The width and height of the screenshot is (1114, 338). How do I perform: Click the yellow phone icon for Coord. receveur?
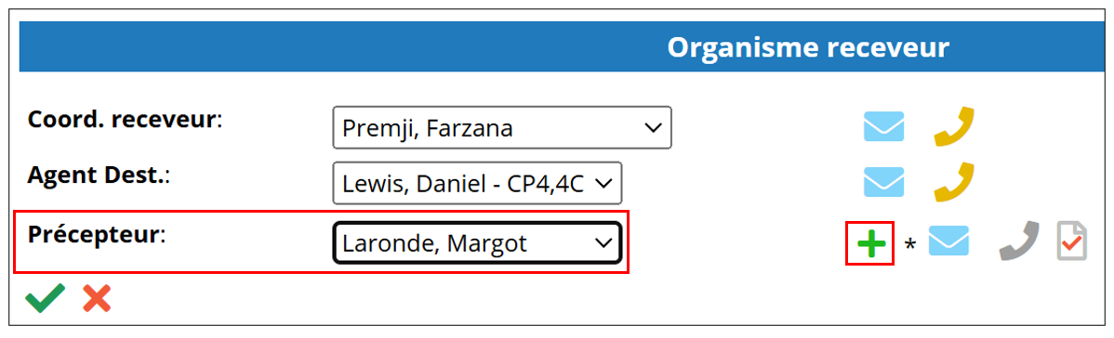tap(953, 126)
